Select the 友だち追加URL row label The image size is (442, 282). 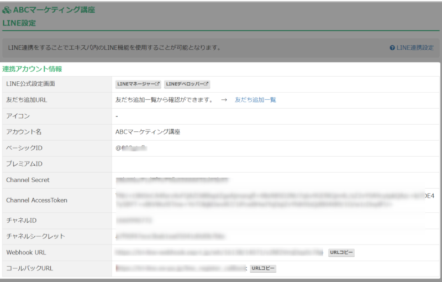(27, 100)
